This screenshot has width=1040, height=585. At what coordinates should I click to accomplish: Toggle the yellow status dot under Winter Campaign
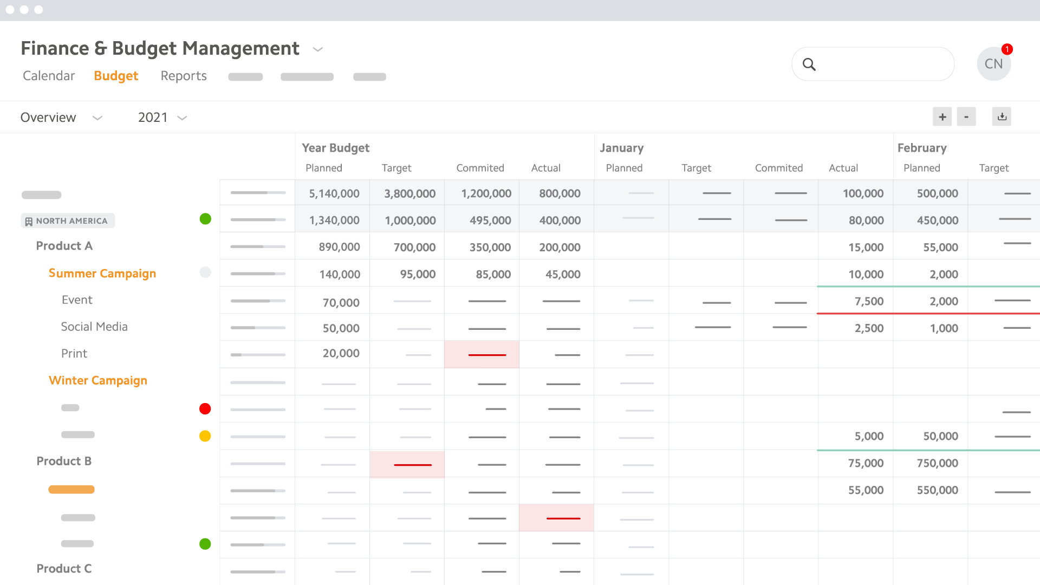[205, 436]
